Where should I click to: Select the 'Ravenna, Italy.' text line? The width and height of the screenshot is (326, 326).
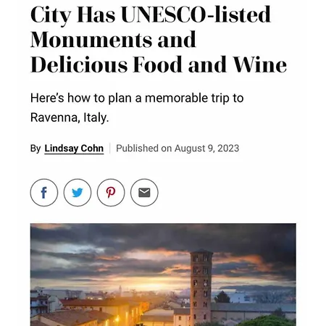pyautogui.click(x=70, y=117)
